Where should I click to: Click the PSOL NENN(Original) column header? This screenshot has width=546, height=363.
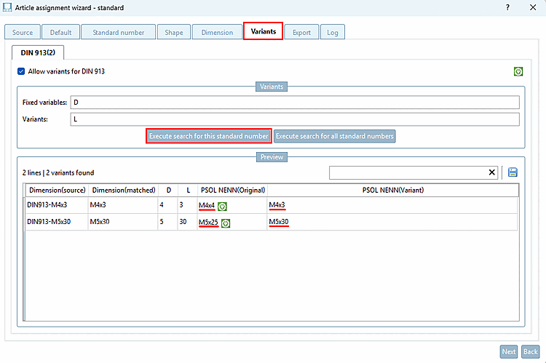point(233,190)
